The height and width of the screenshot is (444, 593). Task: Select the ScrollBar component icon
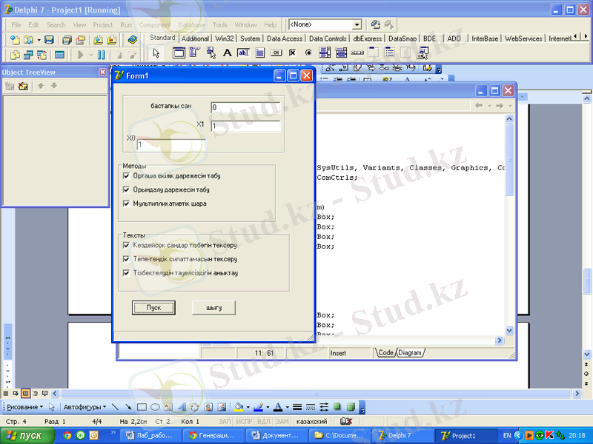tap(357, 53)
